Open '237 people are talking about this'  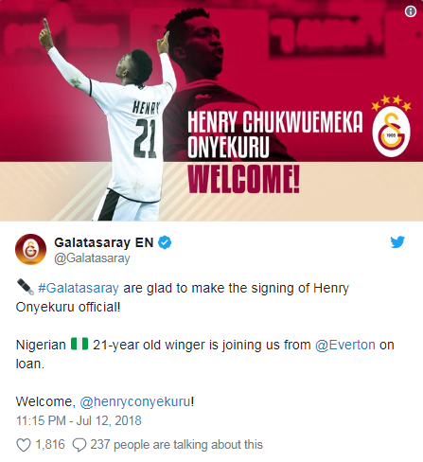pyautogui.click(x=177, y=445)
